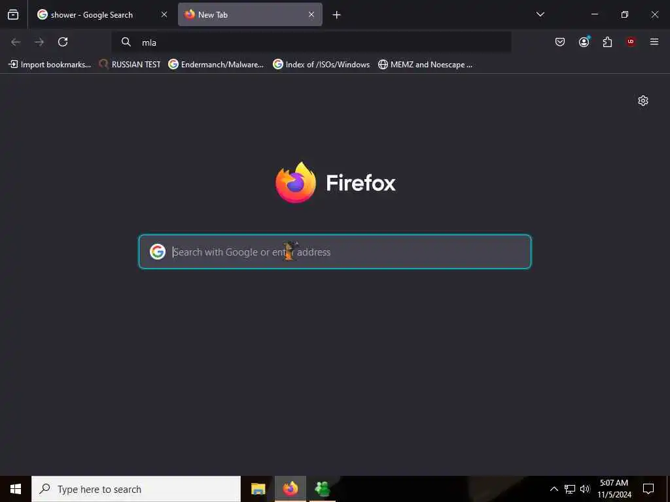This screenshot has height=502, width=670.
Task: Open the green people app in taskbar
Action: pyautogui.click(x=322, y=489)
